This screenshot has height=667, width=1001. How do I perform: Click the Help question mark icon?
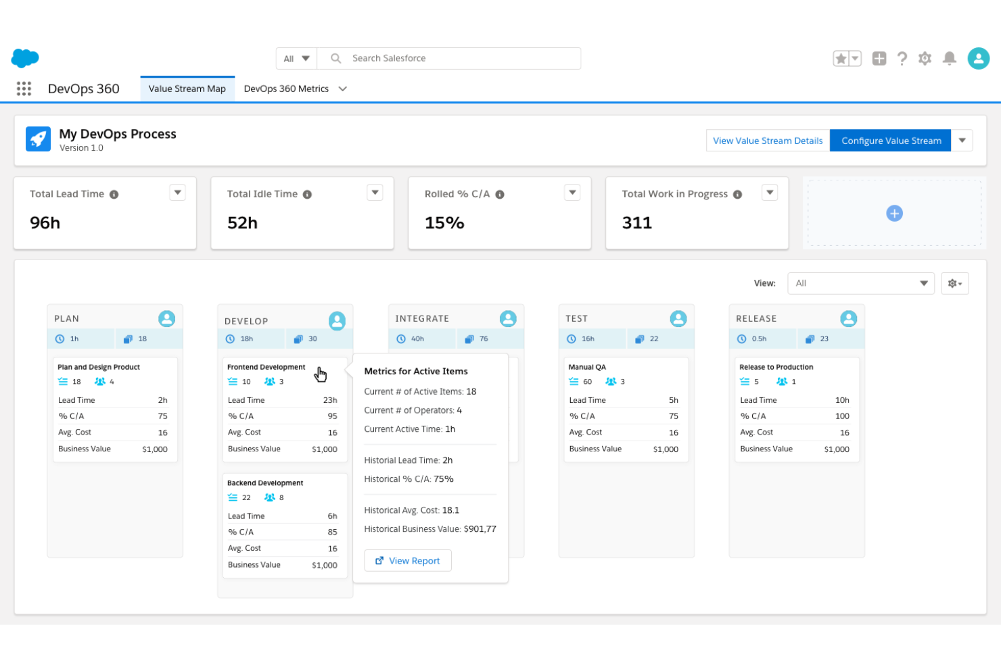pyautogui.click(x=902, y=58)
